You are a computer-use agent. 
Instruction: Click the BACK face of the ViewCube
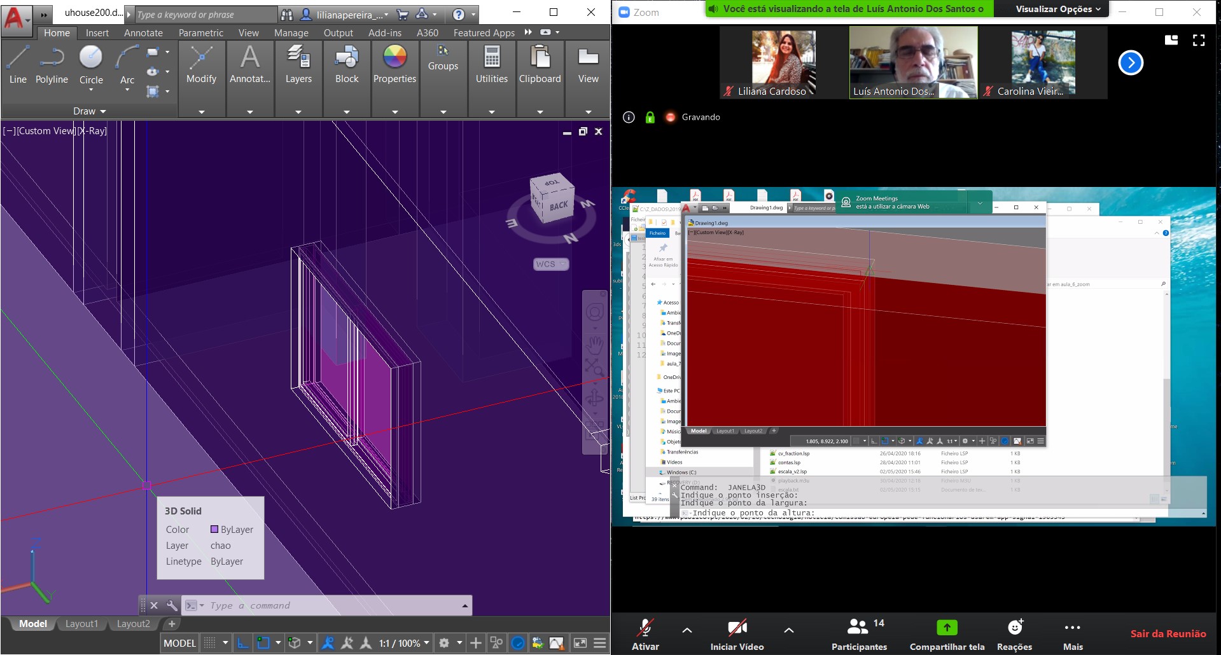click(x=559, y=206)
